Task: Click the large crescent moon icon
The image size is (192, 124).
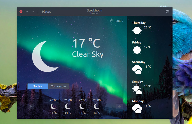Action: coord(44,56)
